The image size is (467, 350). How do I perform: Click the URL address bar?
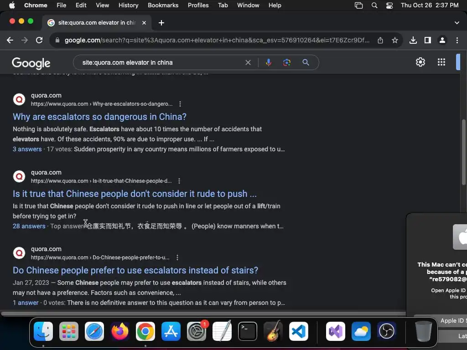click(x=217, y=40)
